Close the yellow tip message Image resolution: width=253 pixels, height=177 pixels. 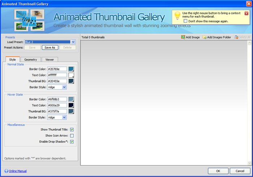(x=246, y=13)
